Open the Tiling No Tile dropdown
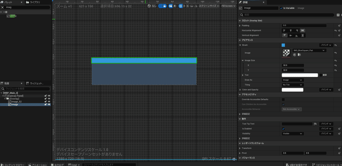 [292, 85]
